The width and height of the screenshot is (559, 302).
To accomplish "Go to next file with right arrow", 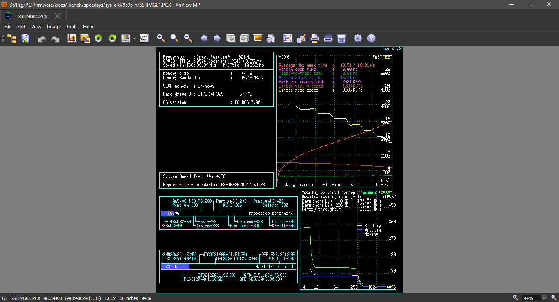I will pos(217,38).
